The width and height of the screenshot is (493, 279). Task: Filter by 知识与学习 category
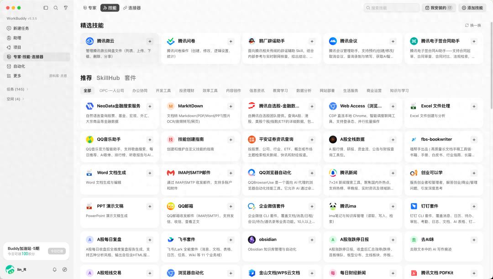pyautogui.click(x=399, y=90)
